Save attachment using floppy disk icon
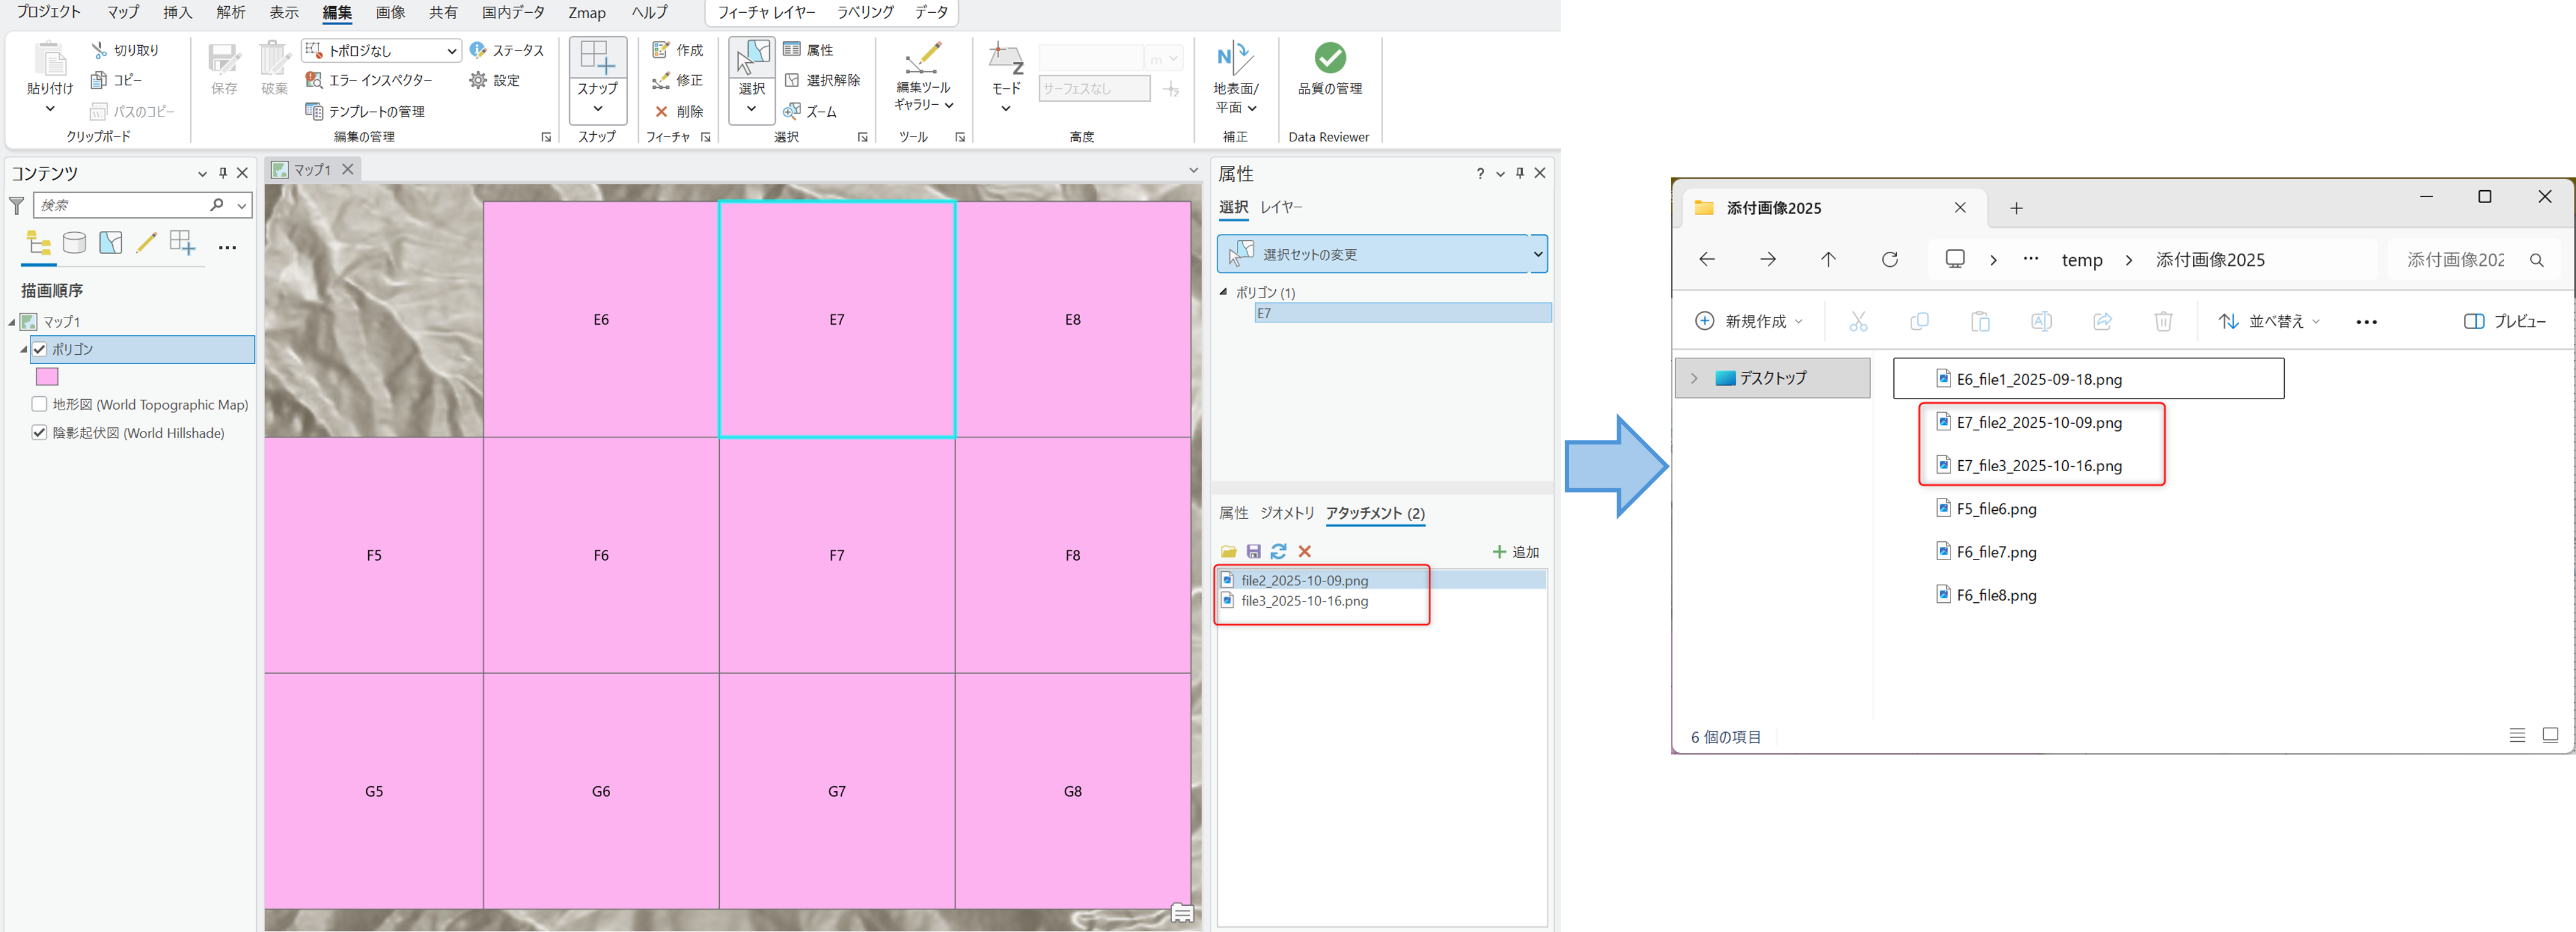Screen dimensions: 2576x932 click(1253, 551)
